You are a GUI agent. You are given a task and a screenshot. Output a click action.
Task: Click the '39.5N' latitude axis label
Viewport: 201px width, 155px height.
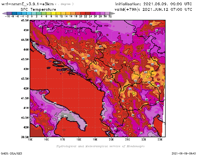click(x=25, y=137)
